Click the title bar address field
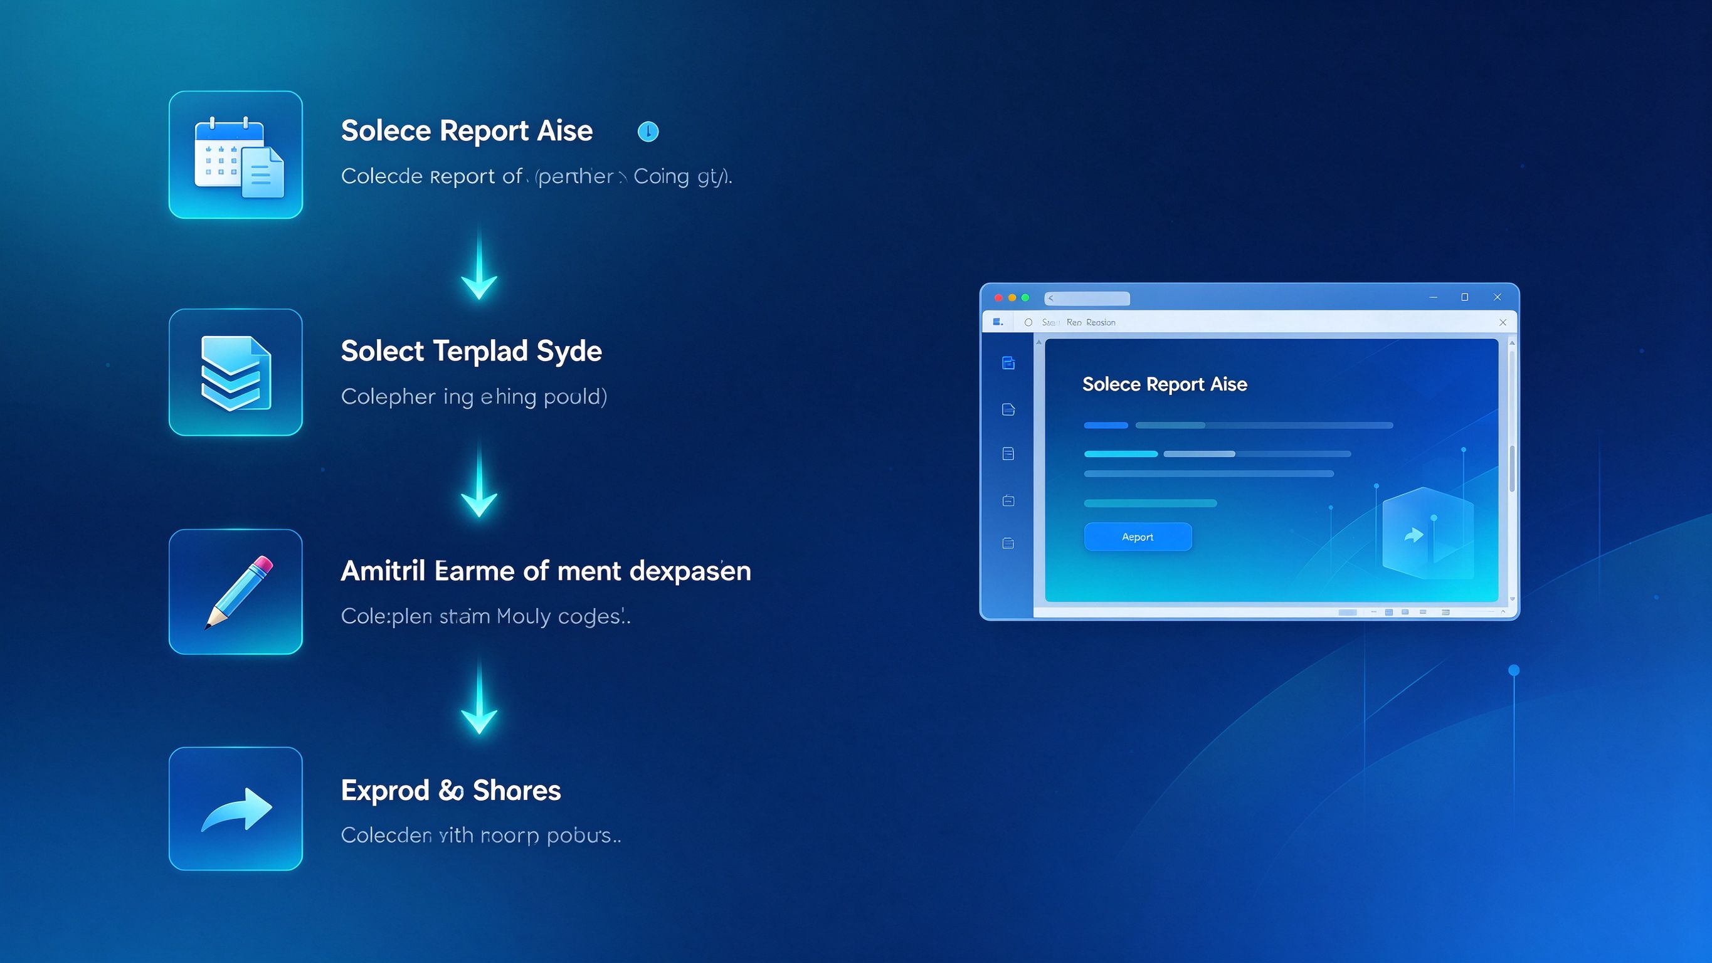 (1087, 298)
